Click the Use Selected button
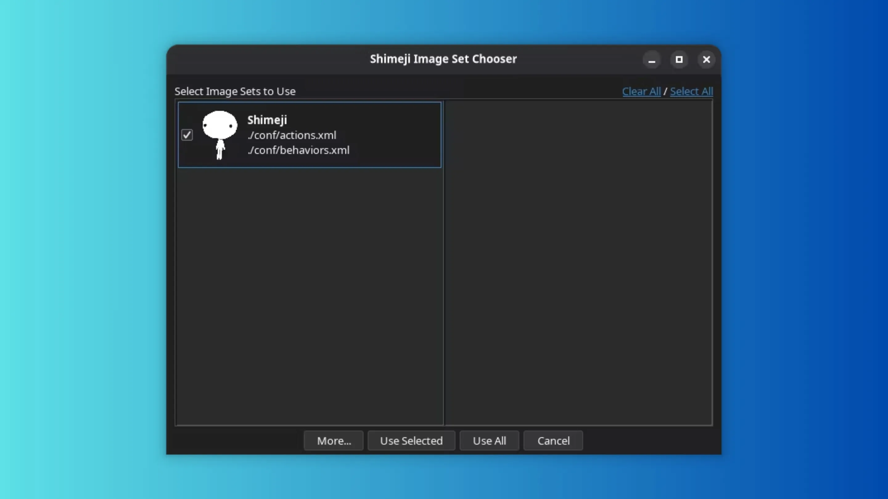Image resolution: width=888 pixels, height=499 pixels. click(411, 440)
